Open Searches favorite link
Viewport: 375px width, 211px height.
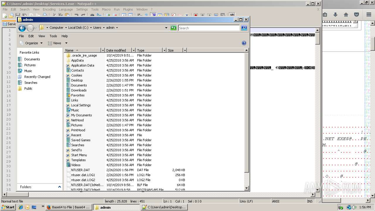(31, 83)
